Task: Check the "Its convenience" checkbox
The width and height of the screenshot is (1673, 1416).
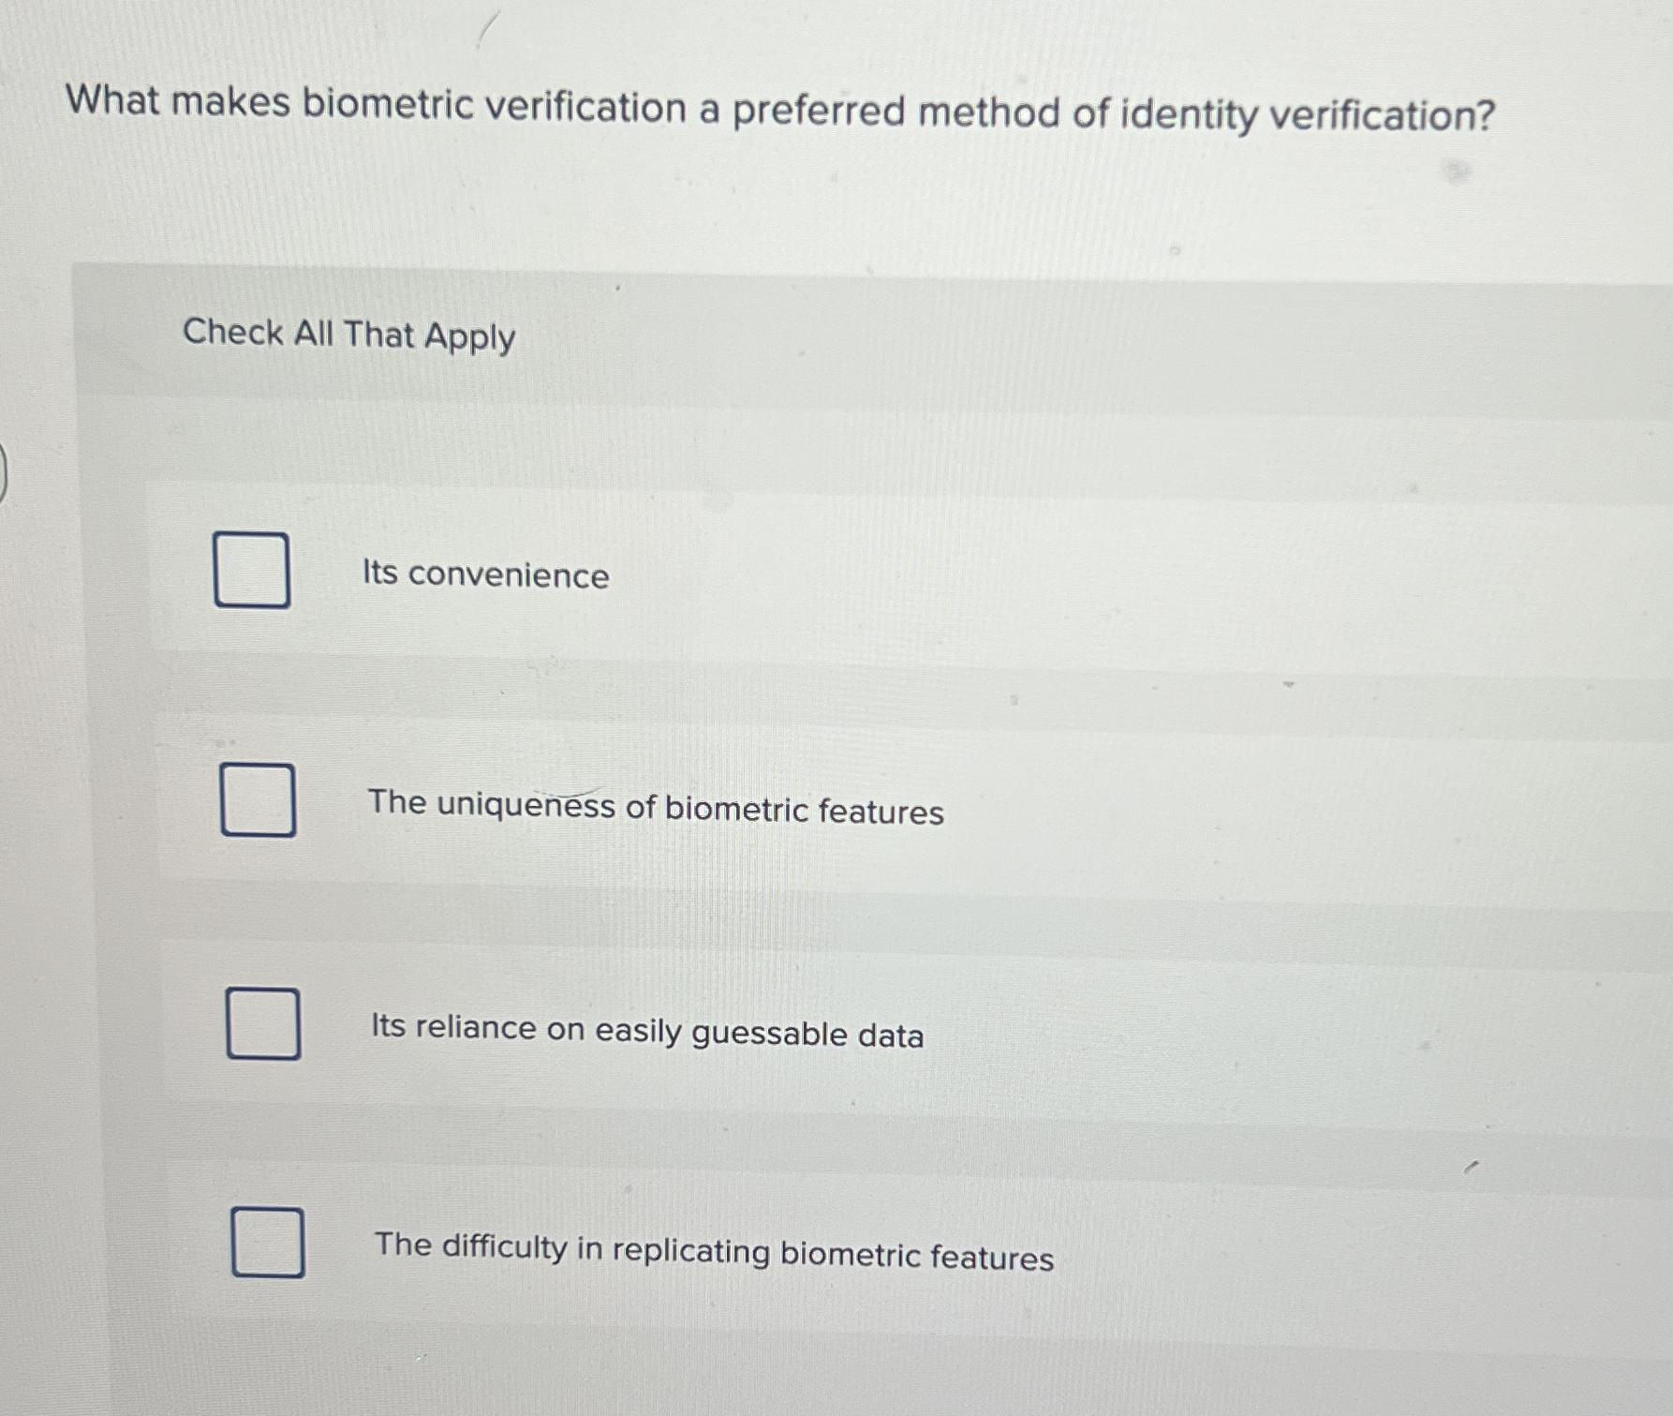Action: click(x=253, y=570)
